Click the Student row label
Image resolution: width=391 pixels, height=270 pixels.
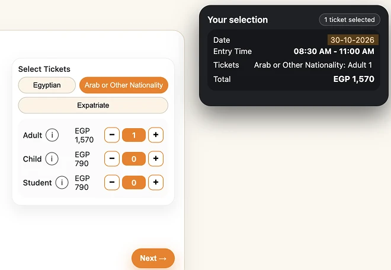point(37,183)
